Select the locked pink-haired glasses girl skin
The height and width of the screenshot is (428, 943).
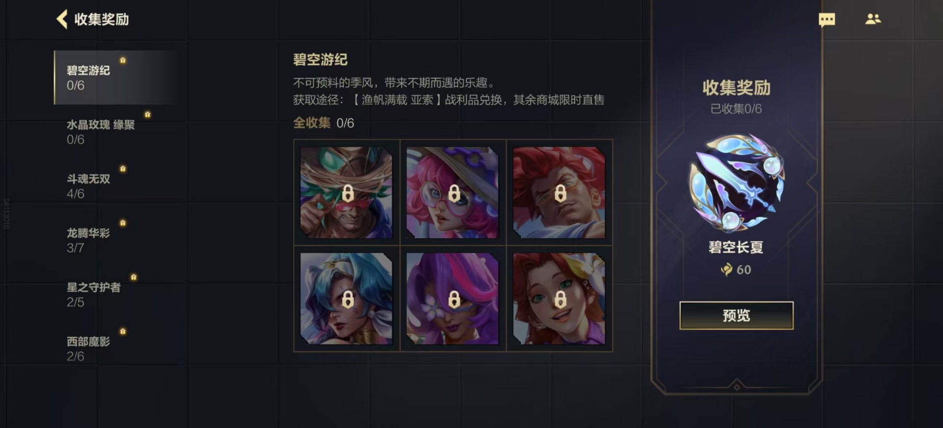point(452,192)
